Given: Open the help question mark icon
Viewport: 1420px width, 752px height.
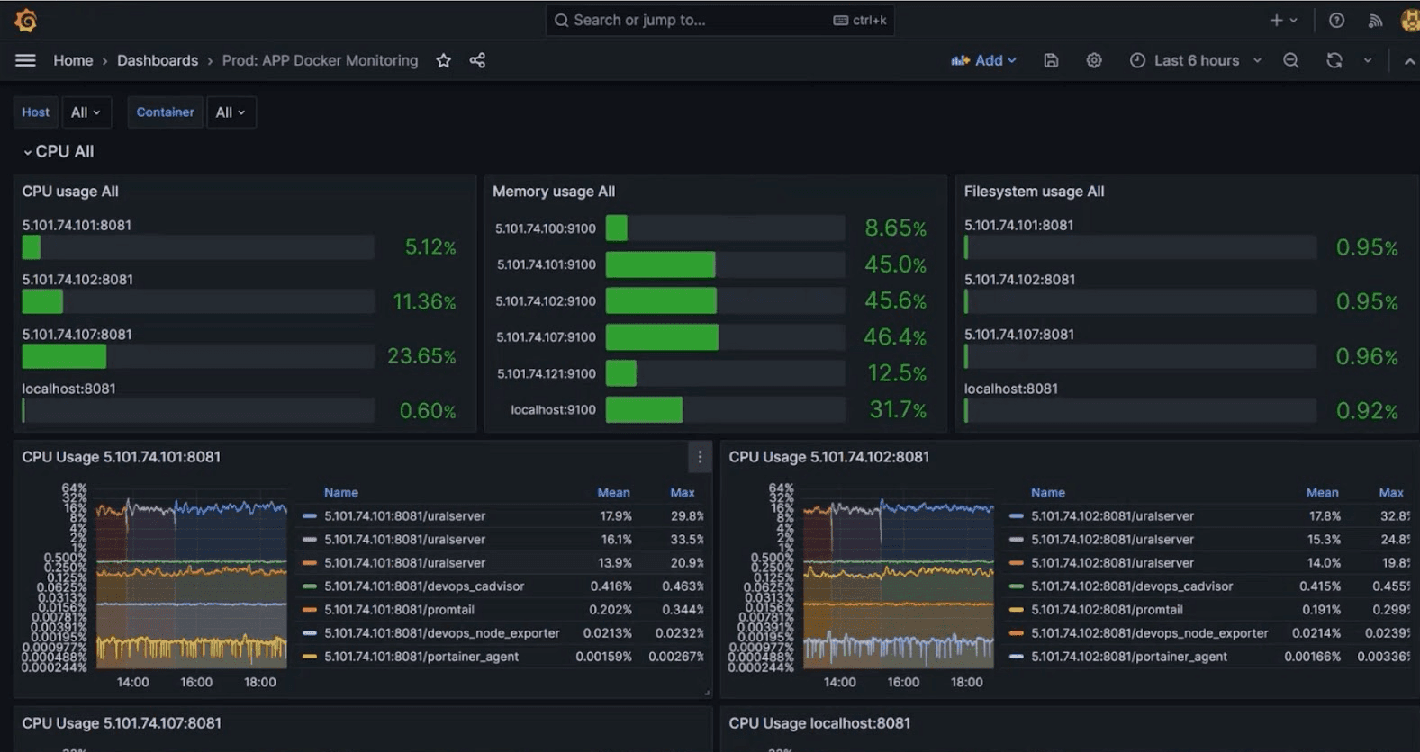Looking at the screenshot, I should (x=1336, y=20).
